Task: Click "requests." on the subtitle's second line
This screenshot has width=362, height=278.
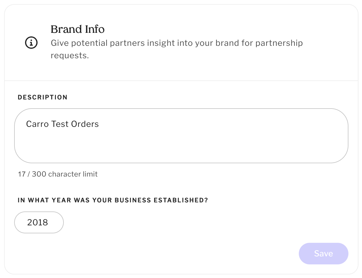Action: click(70, 56)
